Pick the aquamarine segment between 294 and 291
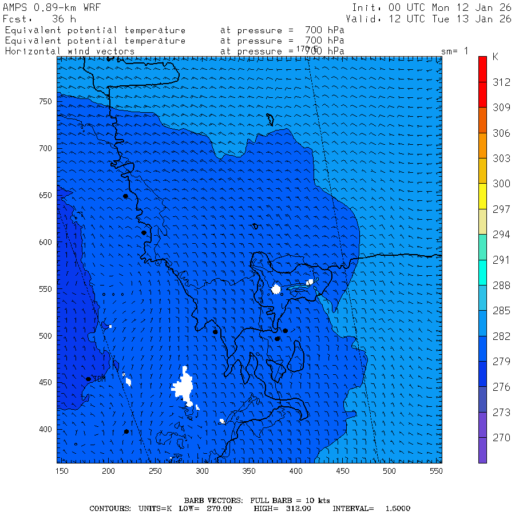The width and height of the screenshot is (515, 515). [482, 247]
